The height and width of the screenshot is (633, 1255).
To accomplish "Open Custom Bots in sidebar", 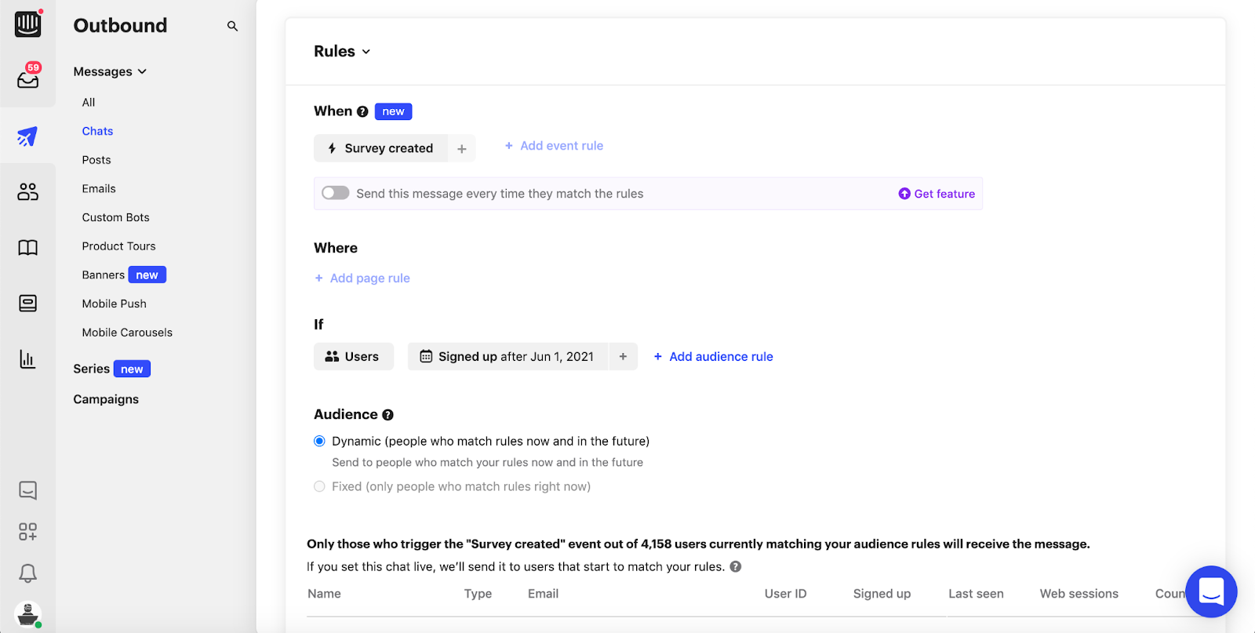I will click(115, 217).
